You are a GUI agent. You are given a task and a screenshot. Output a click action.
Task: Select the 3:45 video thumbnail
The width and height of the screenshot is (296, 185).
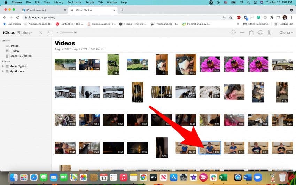click(89, 120)
